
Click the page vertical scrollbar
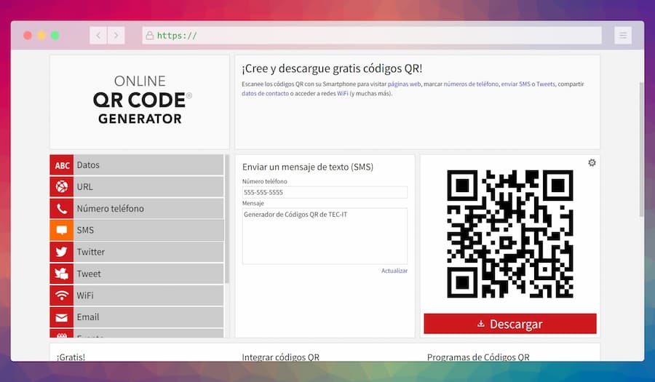641,149
